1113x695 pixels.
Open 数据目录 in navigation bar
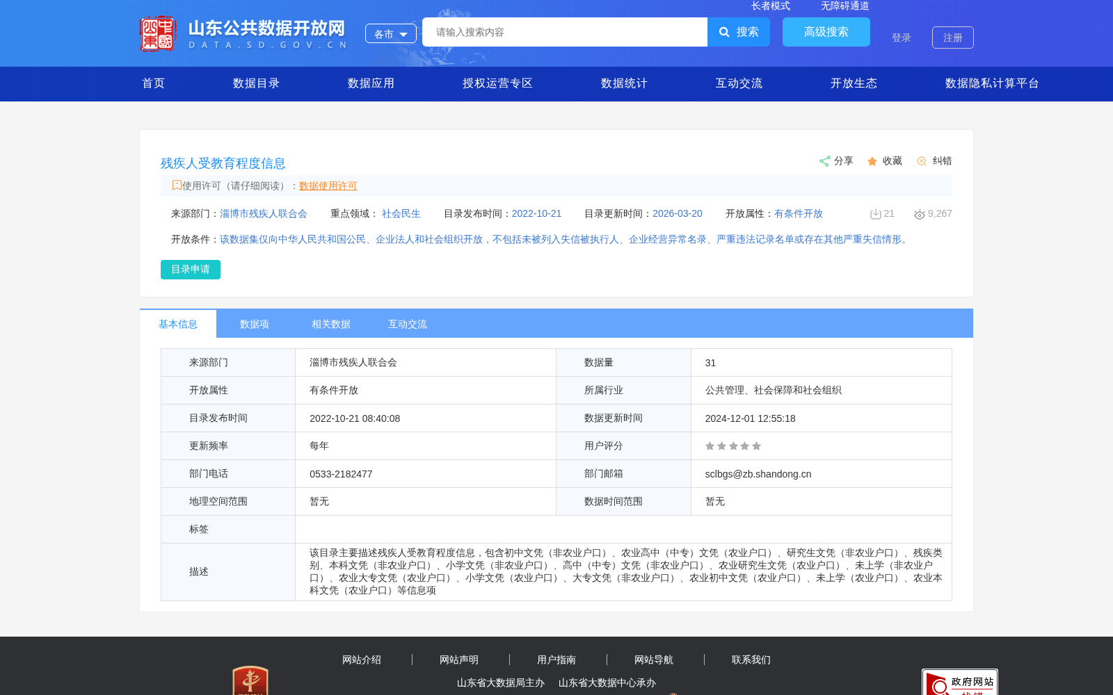click(x=256, y=83)
